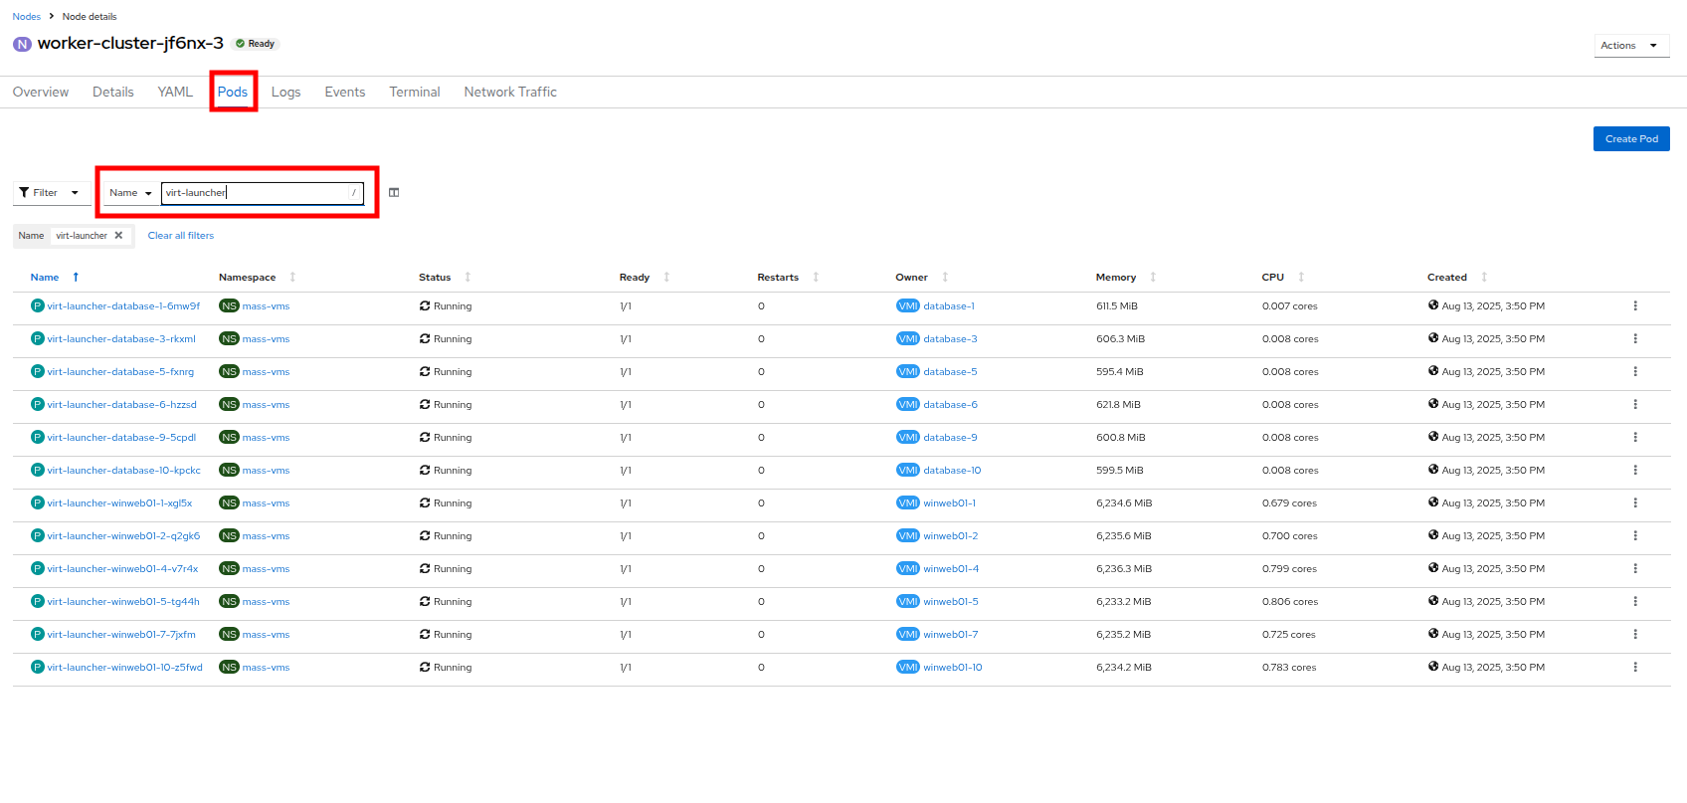Sort table by Namespace column
1687x803 pixels.
tap(257, 278)
